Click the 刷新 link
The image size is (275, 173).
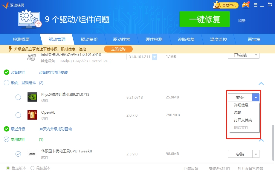[242, 21]
